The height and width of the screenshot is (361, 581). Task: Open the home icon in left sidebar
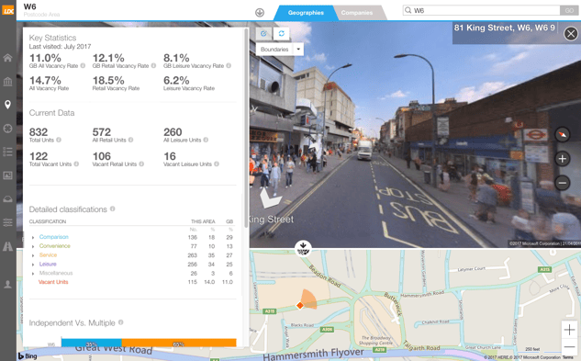(7, 58)
